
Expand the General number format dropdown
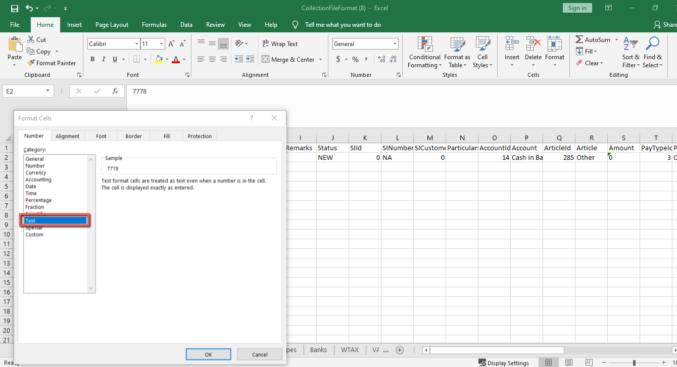click(x=395, y=44)
